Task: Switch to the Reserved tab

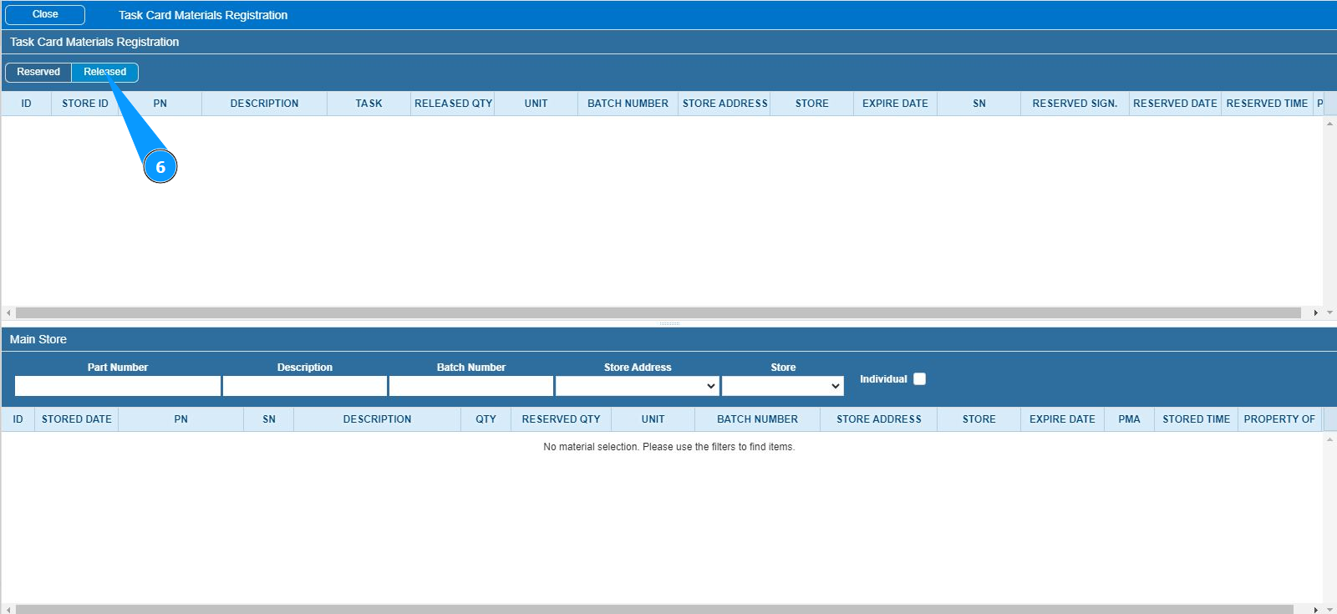Action: click(38, 73)
